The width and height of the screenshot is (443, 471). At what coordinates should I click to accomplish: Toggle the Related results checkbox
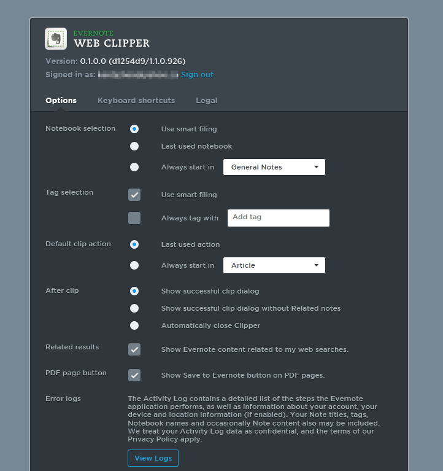coord(134,349)
